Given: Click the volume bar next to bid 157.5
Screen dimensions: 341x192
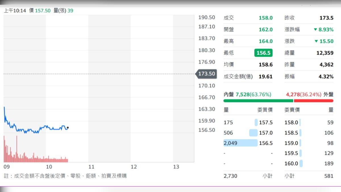Looking at the screenshot, I should point(256,123).
